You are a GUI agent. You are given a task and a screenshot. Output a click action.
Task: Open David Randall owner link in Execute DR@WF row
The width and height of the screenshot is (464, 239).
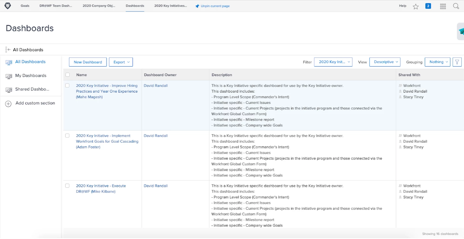[156, 186]
